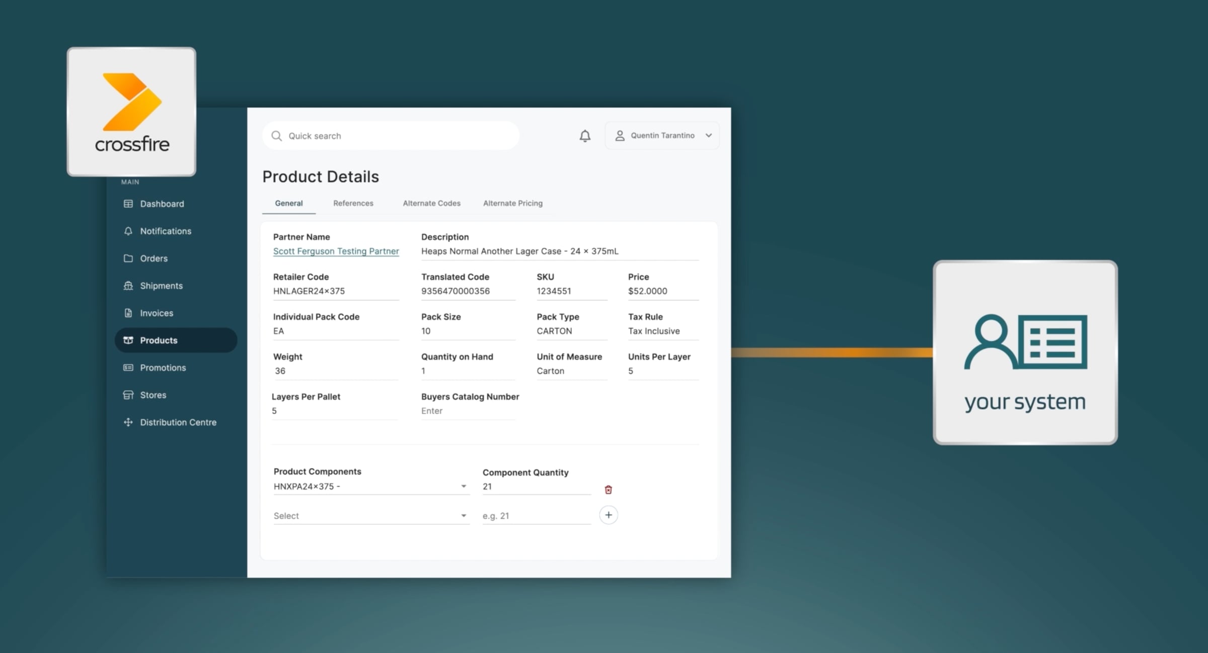Open Shipments from the sidebar icon
This screenshot has width=1208, height=653.
[128, 286]
